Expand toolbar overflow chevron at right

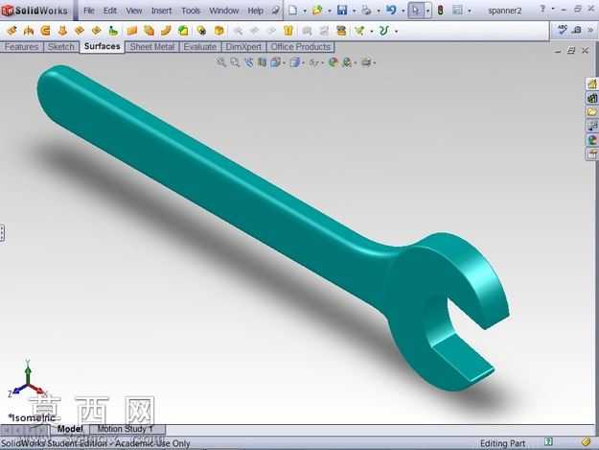[x=590, y=30]
